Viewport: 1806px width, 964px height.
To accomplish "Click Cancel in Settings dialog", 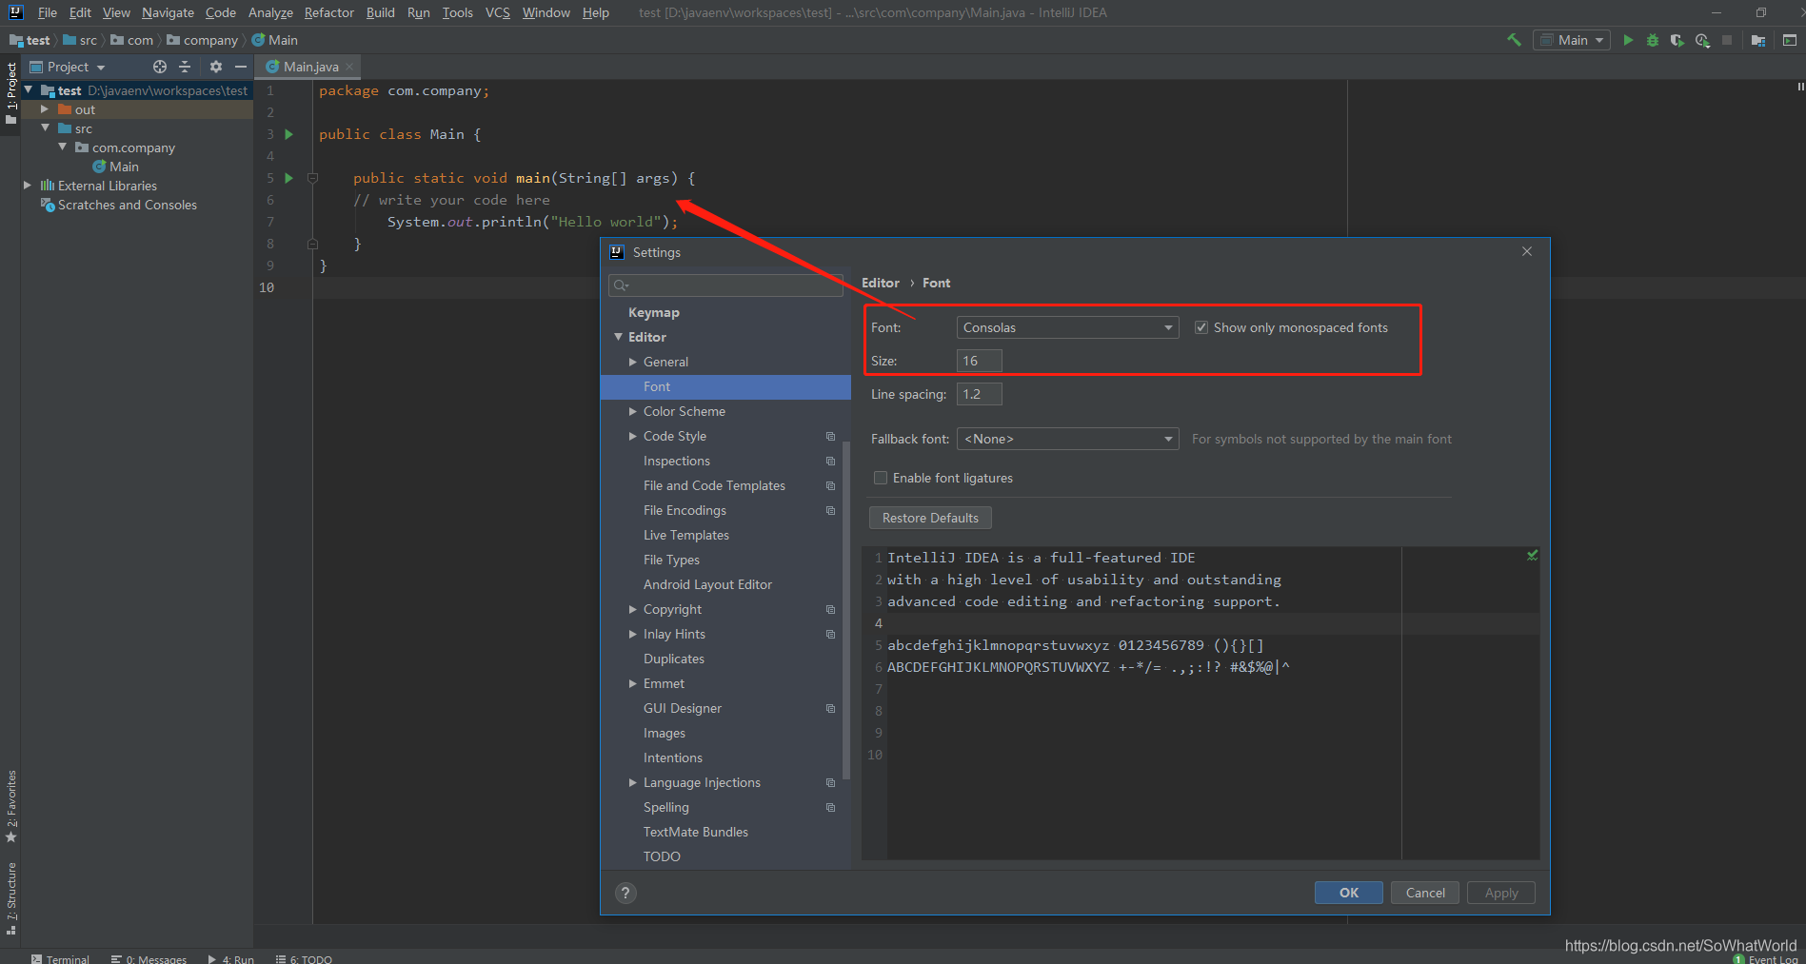I will point(1424,893).
